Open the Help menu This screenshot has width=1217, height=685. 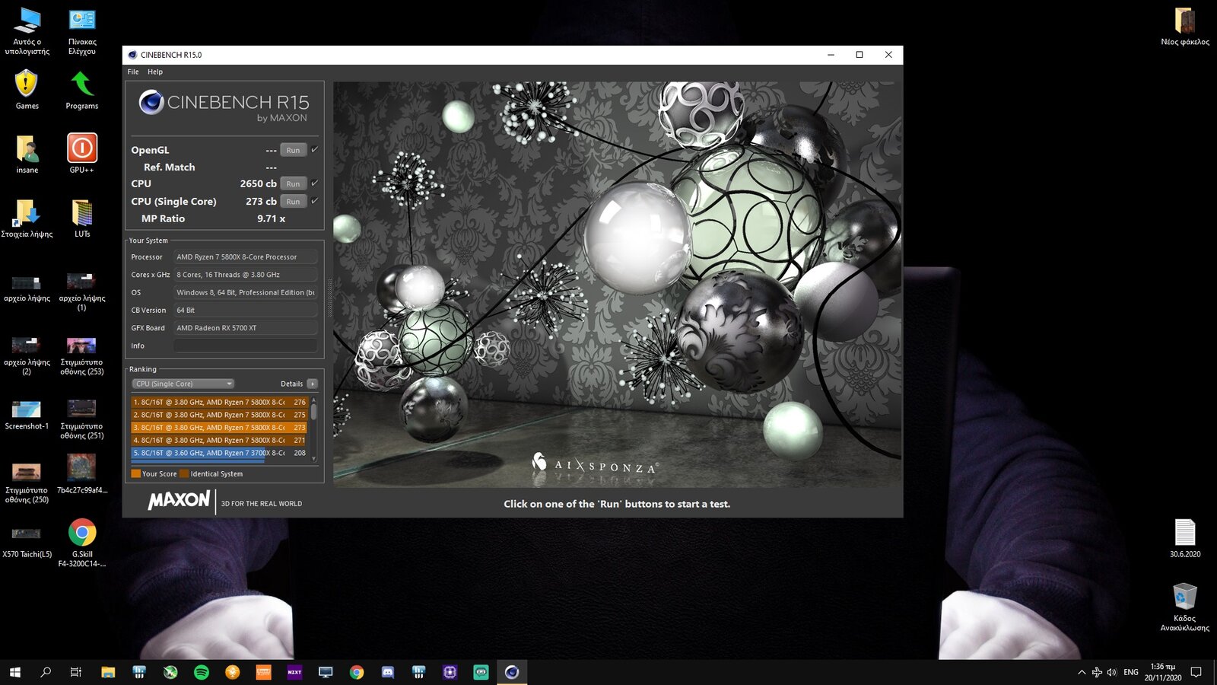[155, 72]
